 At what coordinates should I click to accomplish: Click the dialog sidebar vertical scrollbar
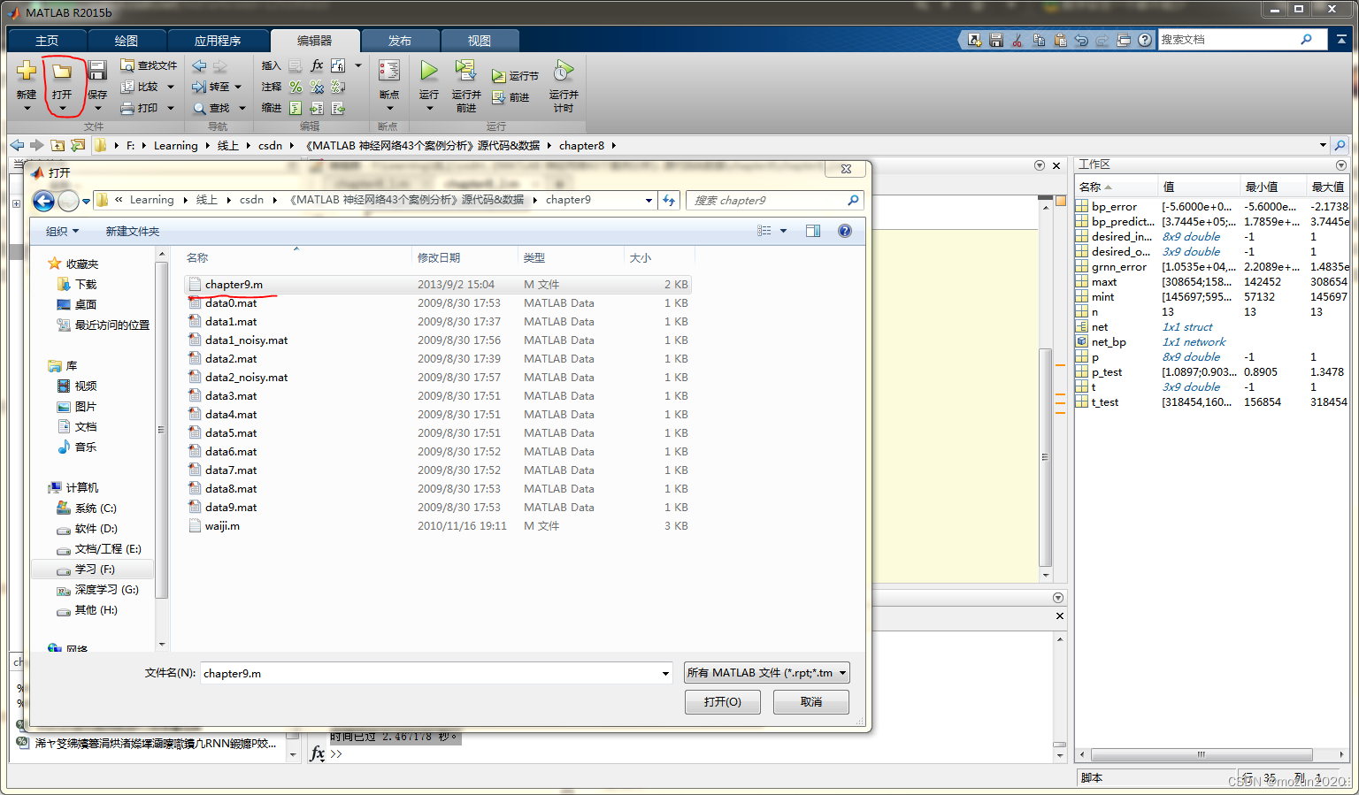point(161,429)
